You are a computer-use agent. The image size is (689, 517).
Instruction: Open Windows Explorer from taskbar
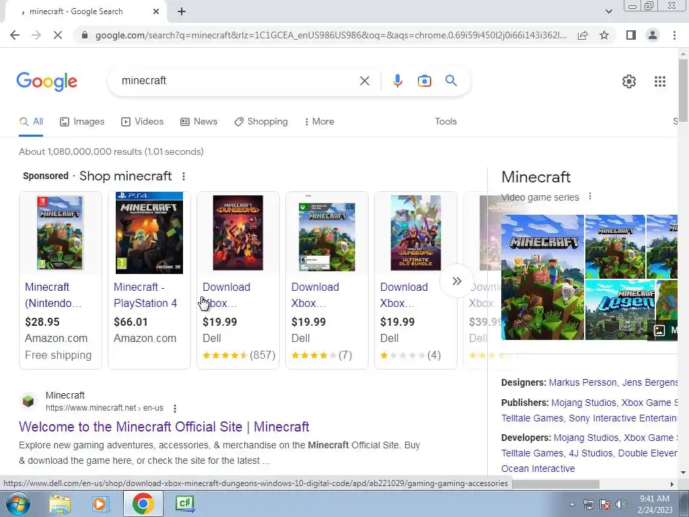click(60, 504)
